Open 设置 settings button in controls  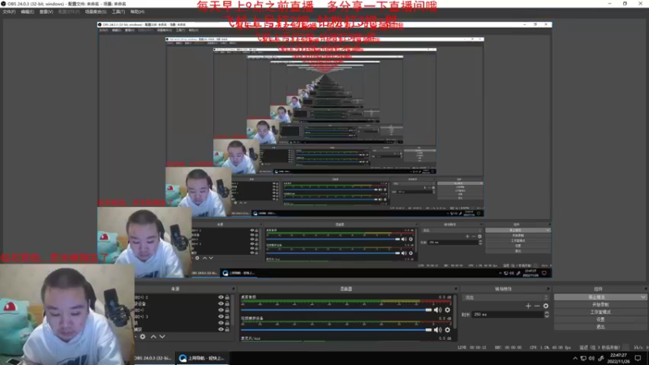[x=600, y=320]
